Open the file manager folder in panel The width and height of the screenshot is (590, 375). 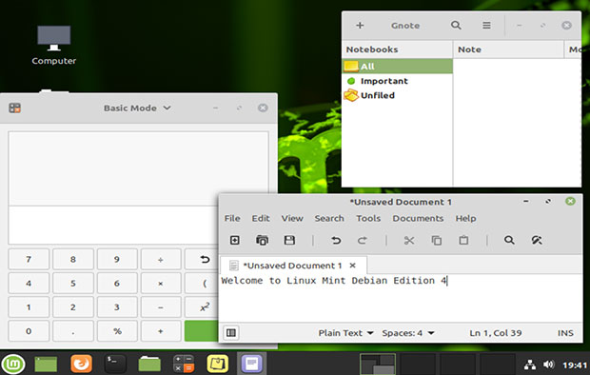point(149,365)
